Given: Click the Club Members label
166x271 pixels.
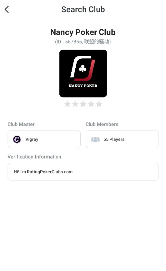Looking at the screenshot, I should tap(102, 124).
